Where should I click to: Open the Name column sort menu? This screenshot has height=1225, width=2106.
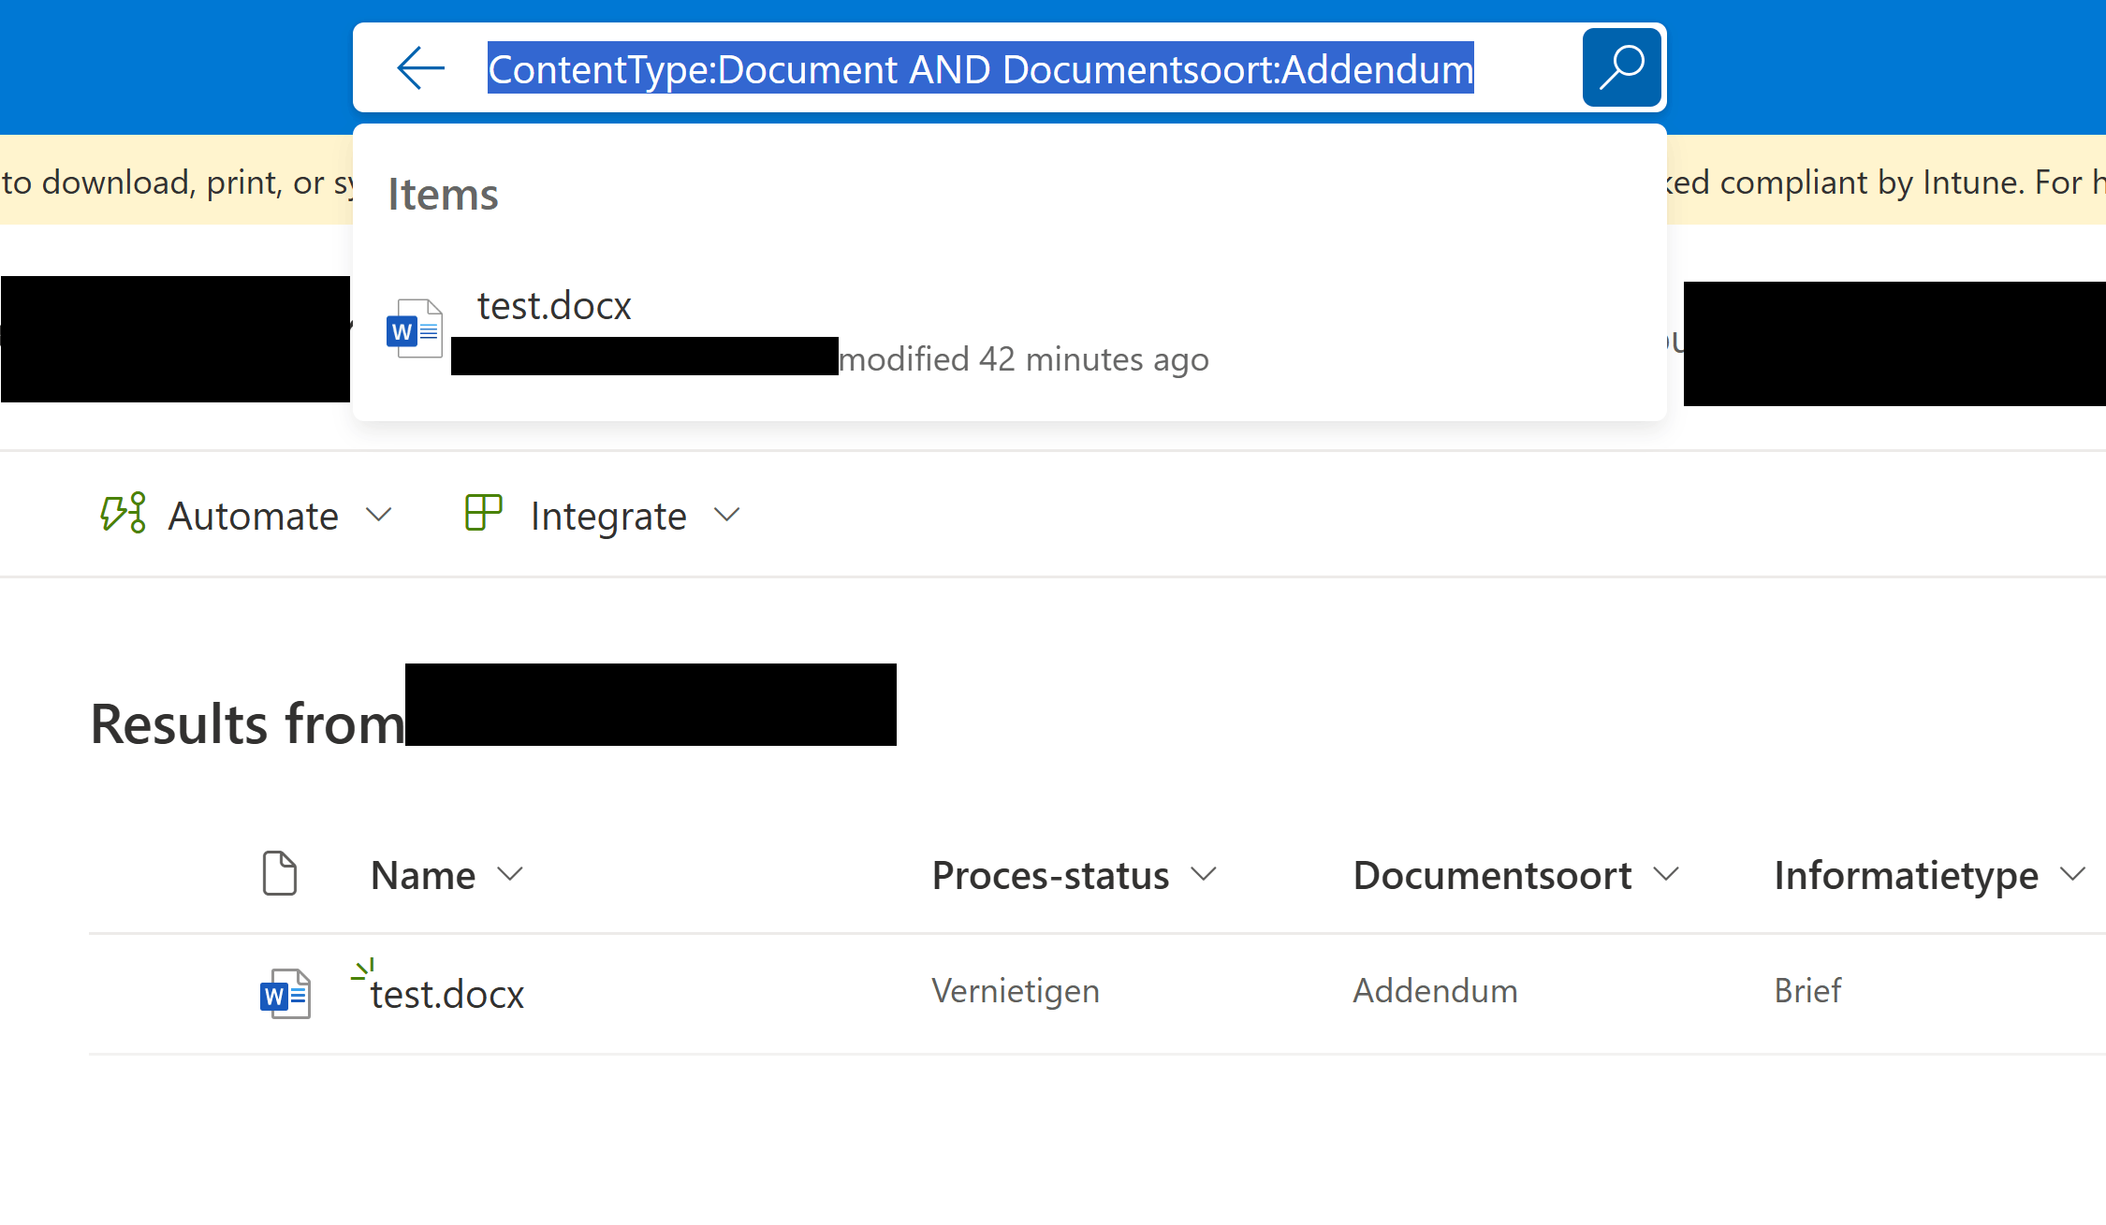[510, 875]
